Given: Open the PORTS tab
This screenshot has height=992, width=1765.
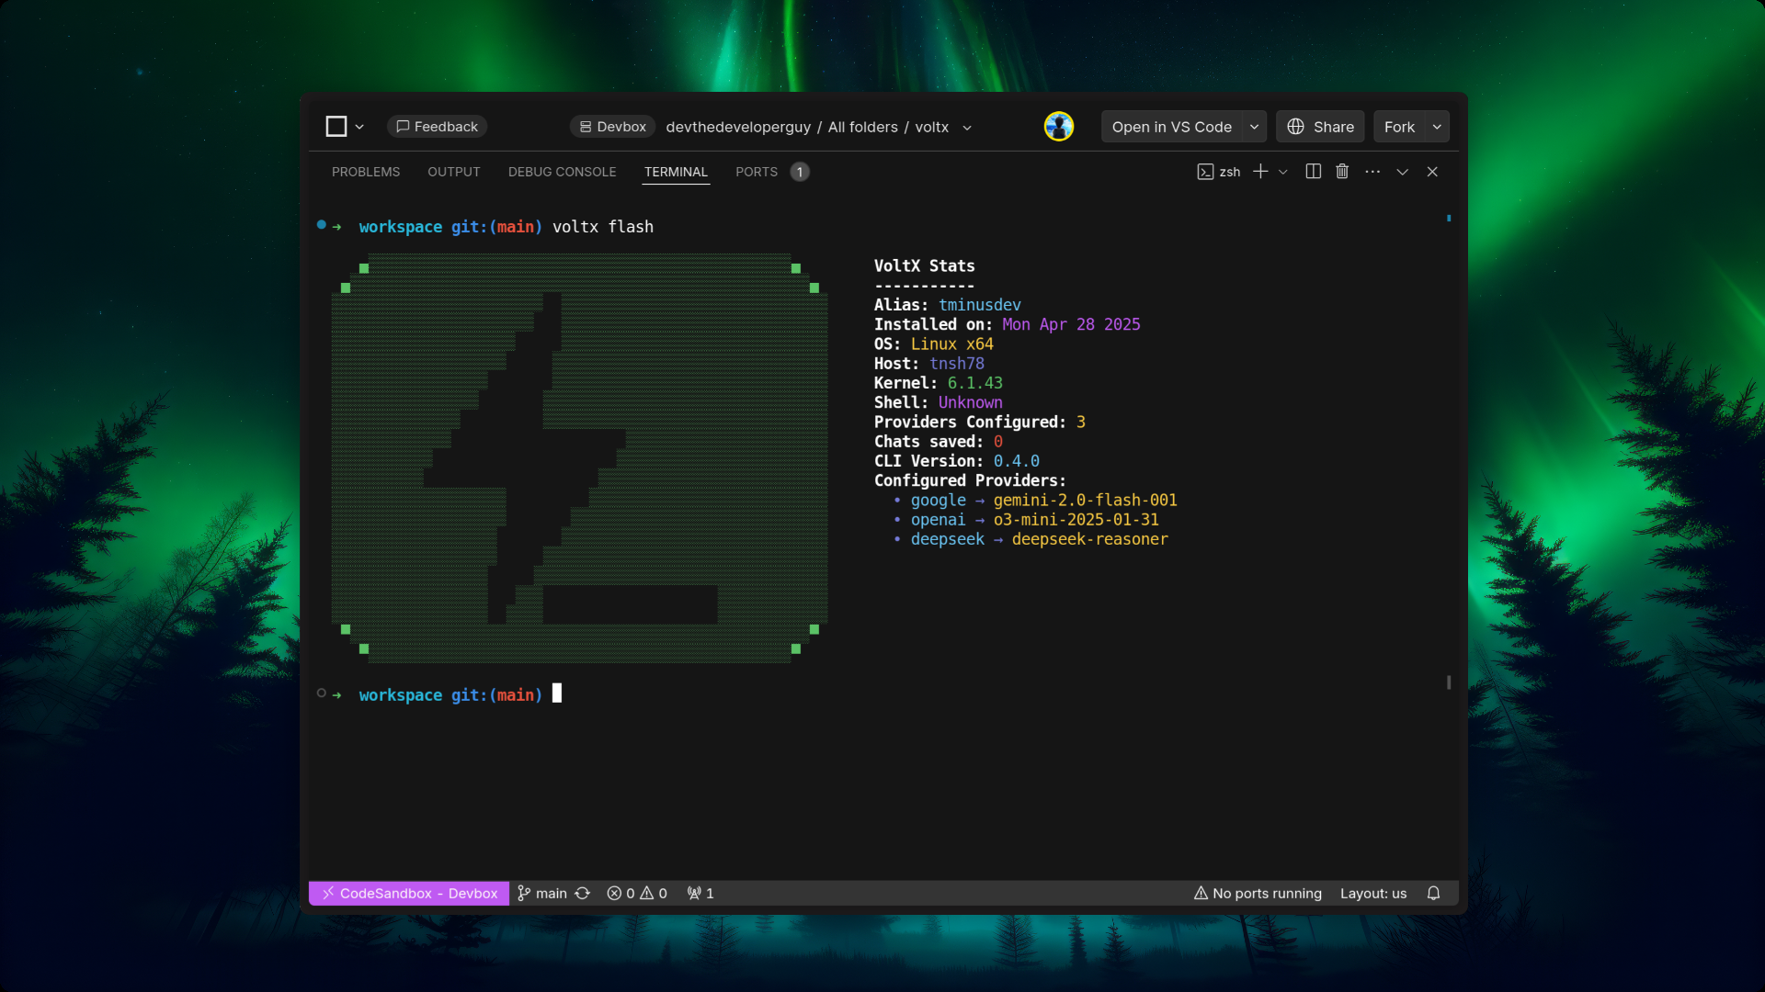Looking at the screenshot, I should click(757, 172).
